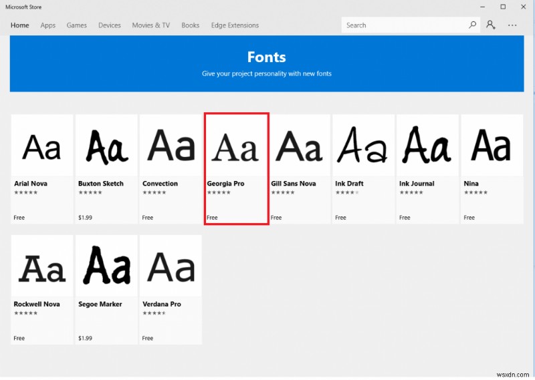Open the account sign-in icon
535x380 pixels.
(491, 25)
